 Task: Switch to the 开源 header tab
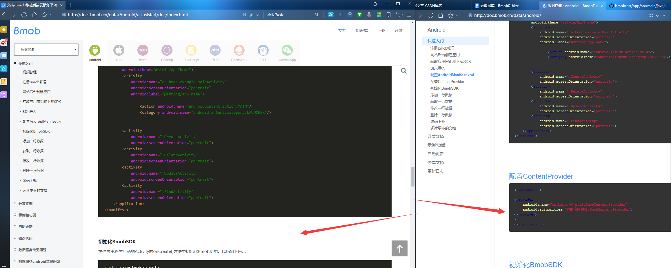click(x=399, y=30)
